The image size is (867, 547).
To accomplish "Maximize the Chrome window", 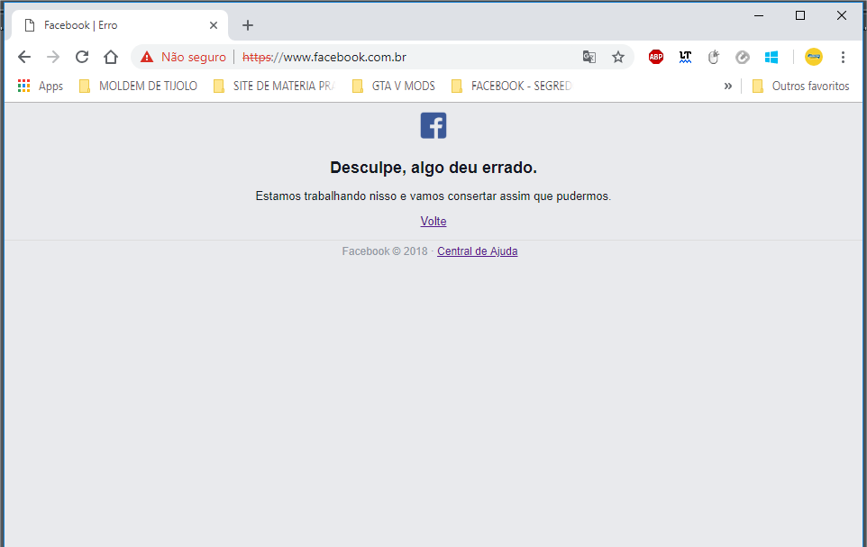I will pos(800,15).
